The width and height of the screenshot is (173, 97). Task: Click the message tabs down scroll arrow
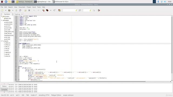(x=4, y=92)
